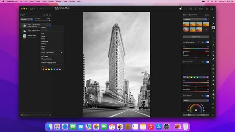Open the Normal blend mode dropdown
235x132 pixels.
pos(26,19)
